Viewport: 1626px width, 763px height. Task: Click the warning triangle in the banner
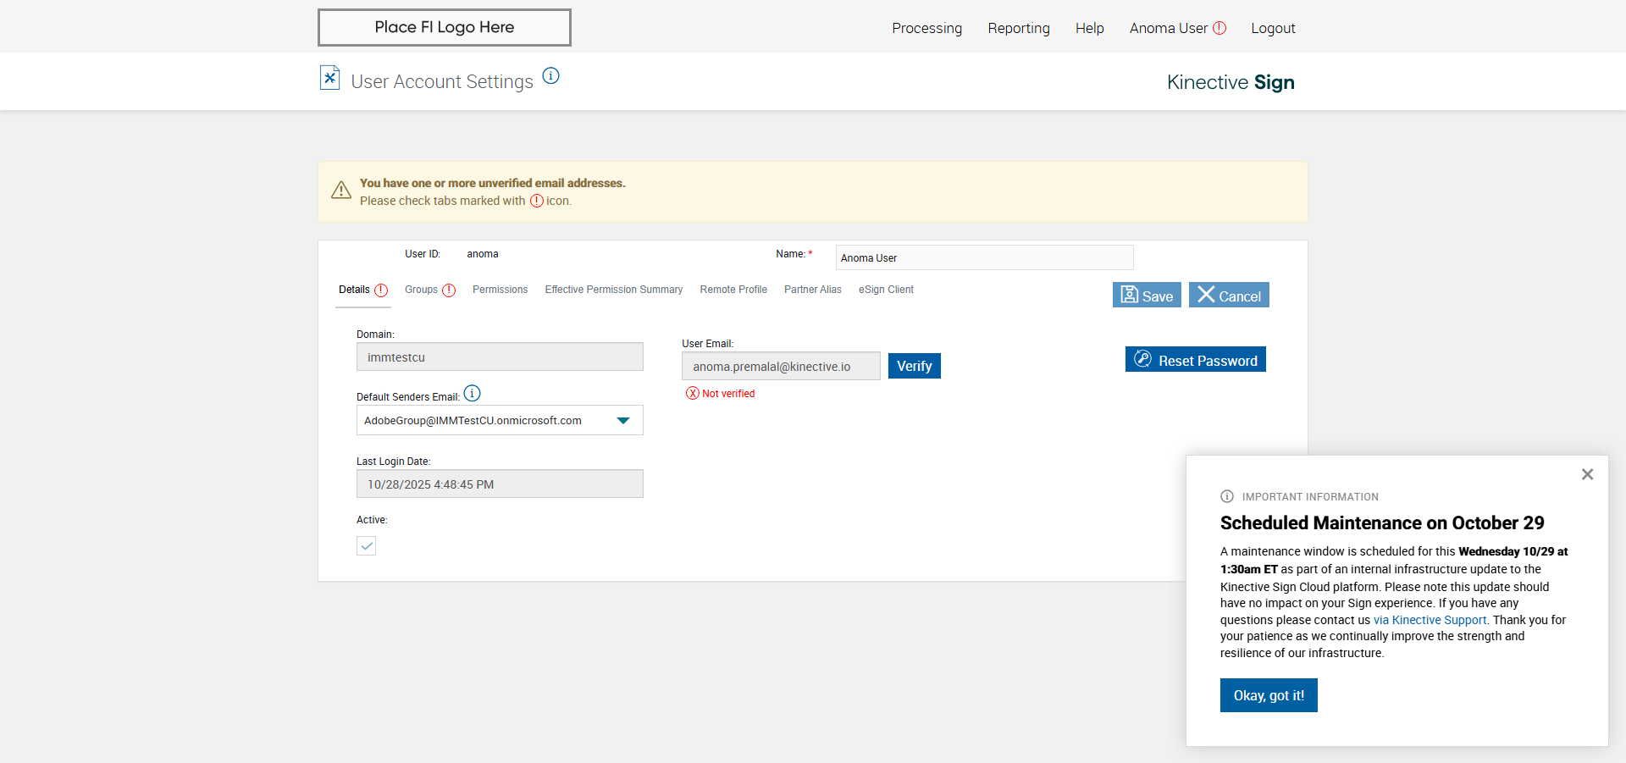(341, 190)
